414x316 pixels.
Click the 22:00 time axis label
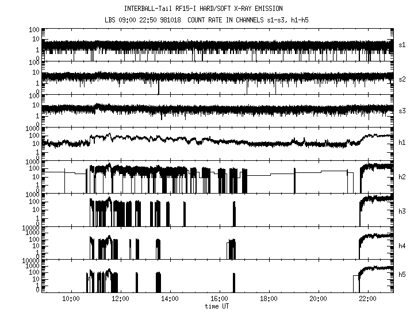pos(367,299)
